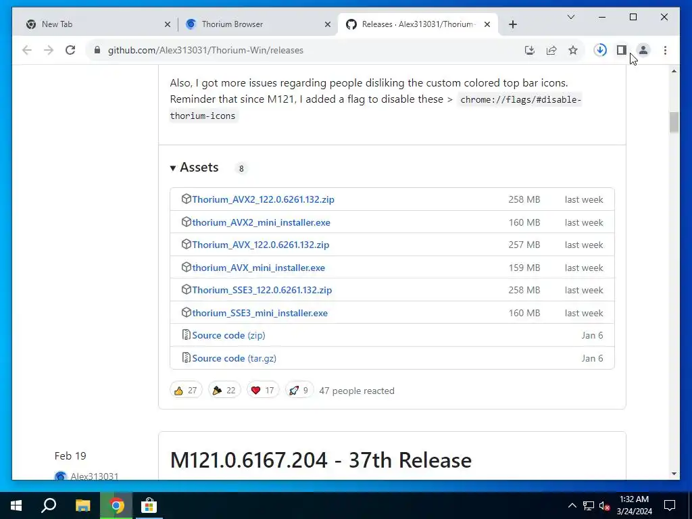Click package icon beside thorium_AVX2_mini_installer.exe

(187, 222)
